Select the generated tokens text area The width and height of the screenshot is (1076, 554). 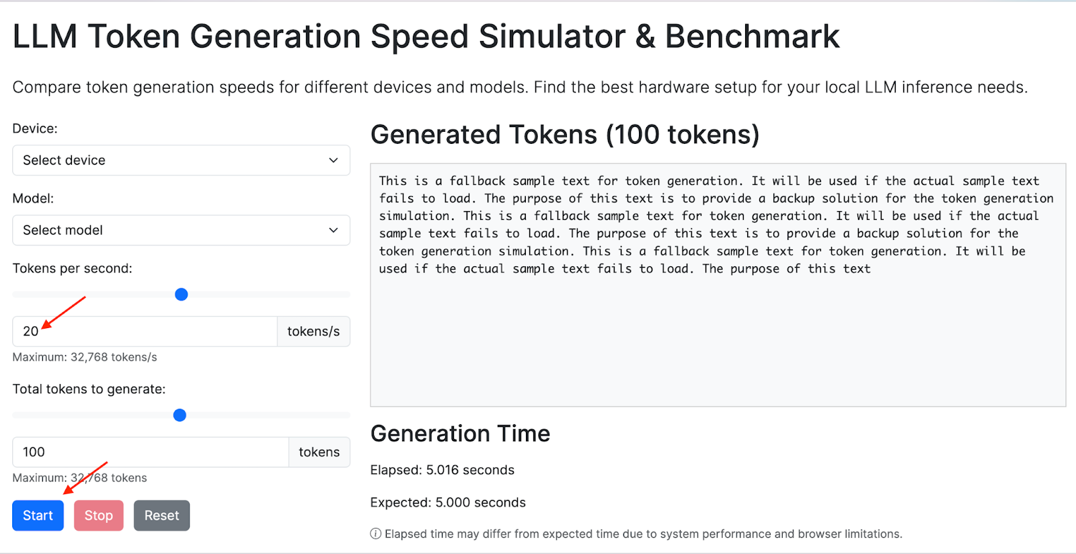tap(718, 284)
